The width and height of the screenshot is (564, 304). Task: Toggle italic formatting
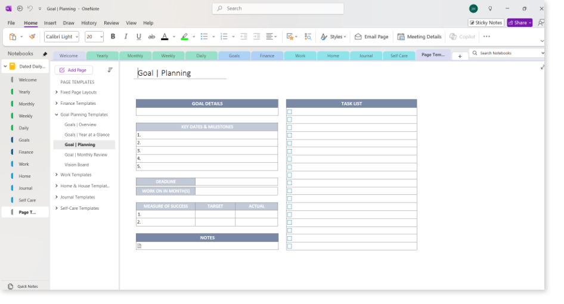click(x=126, y=36)
